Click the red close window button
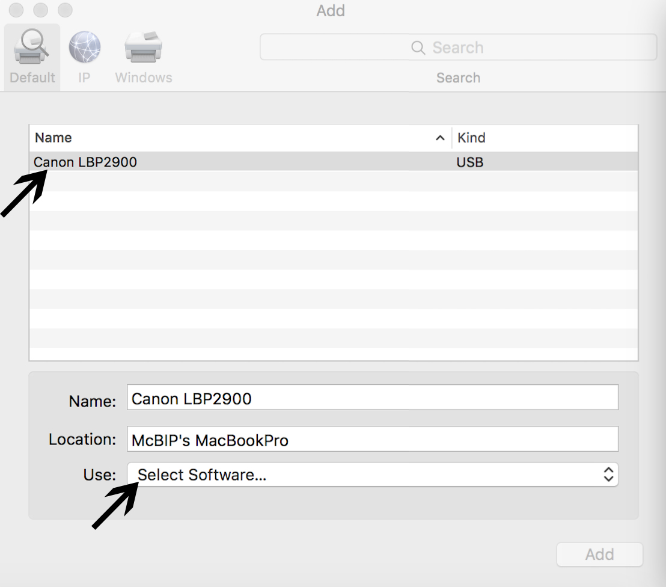666x587 pixels. (x=16, y=10)
